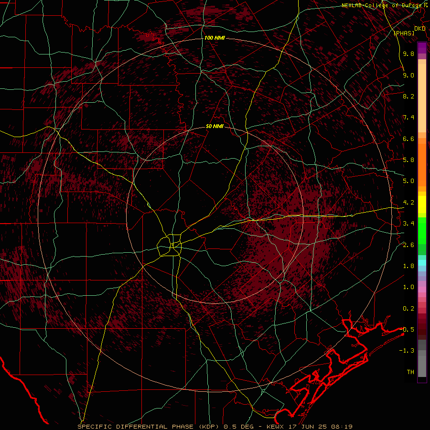The image size is (430, 430).
Task: Select the 7.4 scale value
Action: [408, 118]
